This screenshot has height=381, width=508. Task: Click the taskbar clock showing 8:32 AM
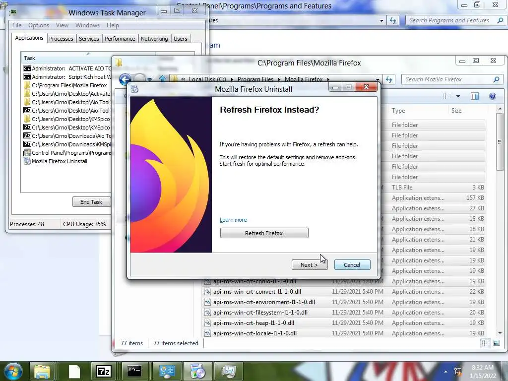click(483, 372)
